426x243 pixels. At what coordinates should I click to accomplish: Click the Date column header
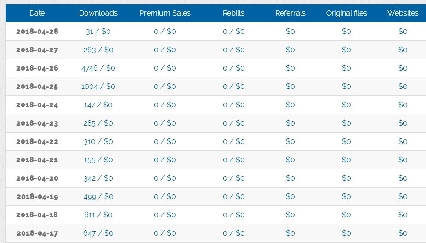[x=37, y=13]
